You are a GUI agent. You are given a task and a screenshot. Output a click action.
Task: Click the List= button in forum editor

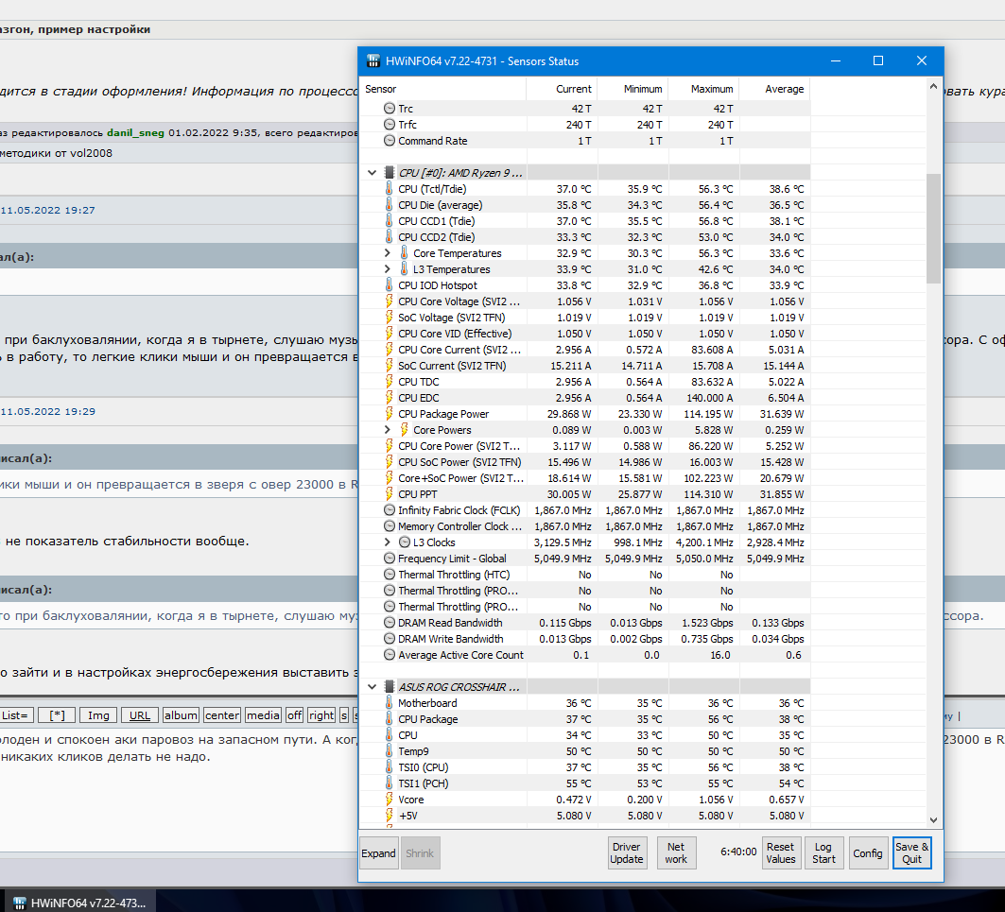pyautogui.click(x=15, y=715)
